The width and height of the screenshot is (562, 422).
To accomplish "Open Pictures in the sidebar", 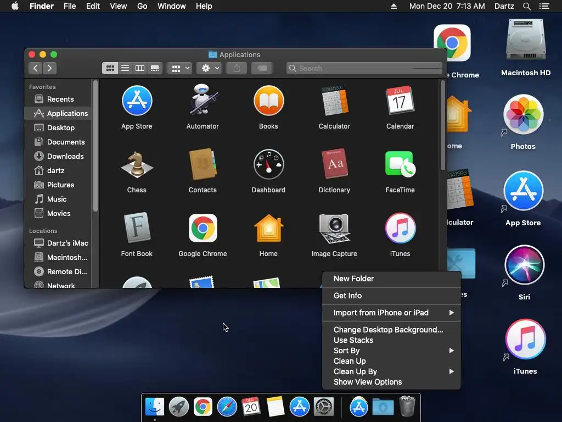I will (x=58, y=185).
